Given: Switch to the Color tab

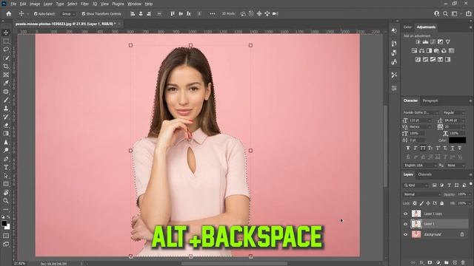Looking at the screenshot, I should click(x=407, y=27).
